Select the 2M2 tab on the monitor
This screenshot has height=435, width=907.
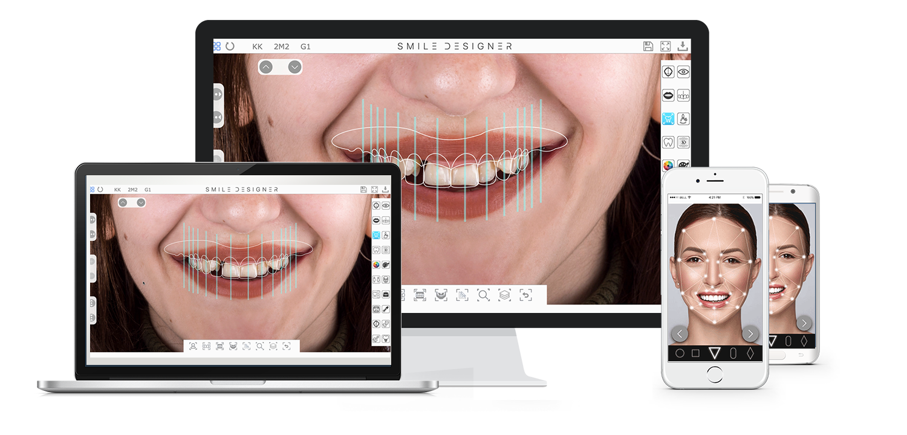click(281, 47)
